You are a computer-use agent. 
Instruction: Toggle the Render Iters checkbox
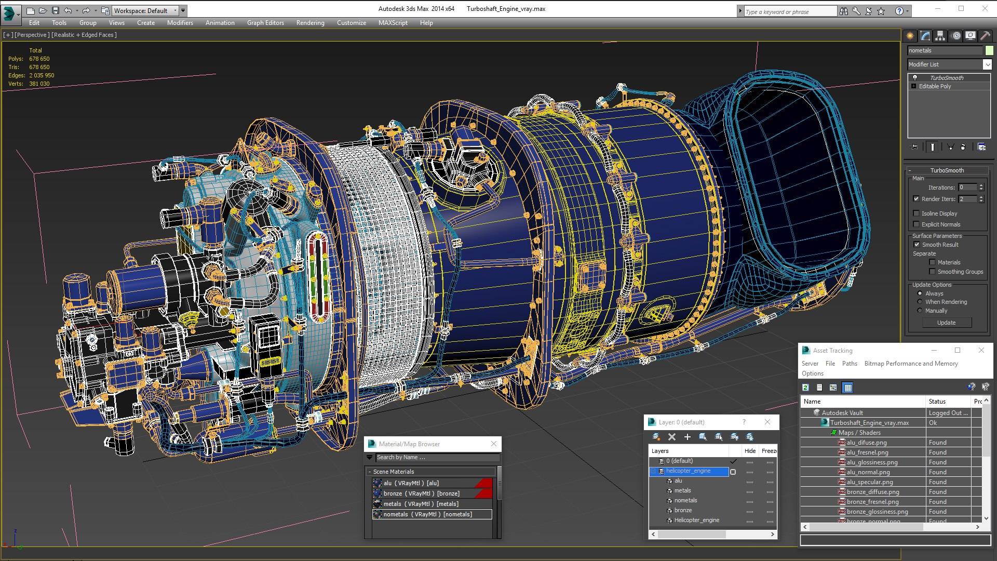point(917,199)
